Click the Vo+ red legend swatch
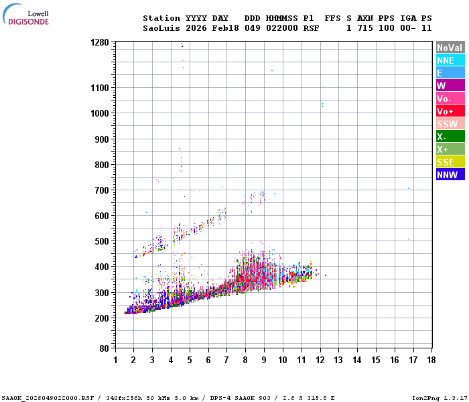 click(x=450, y=111)
